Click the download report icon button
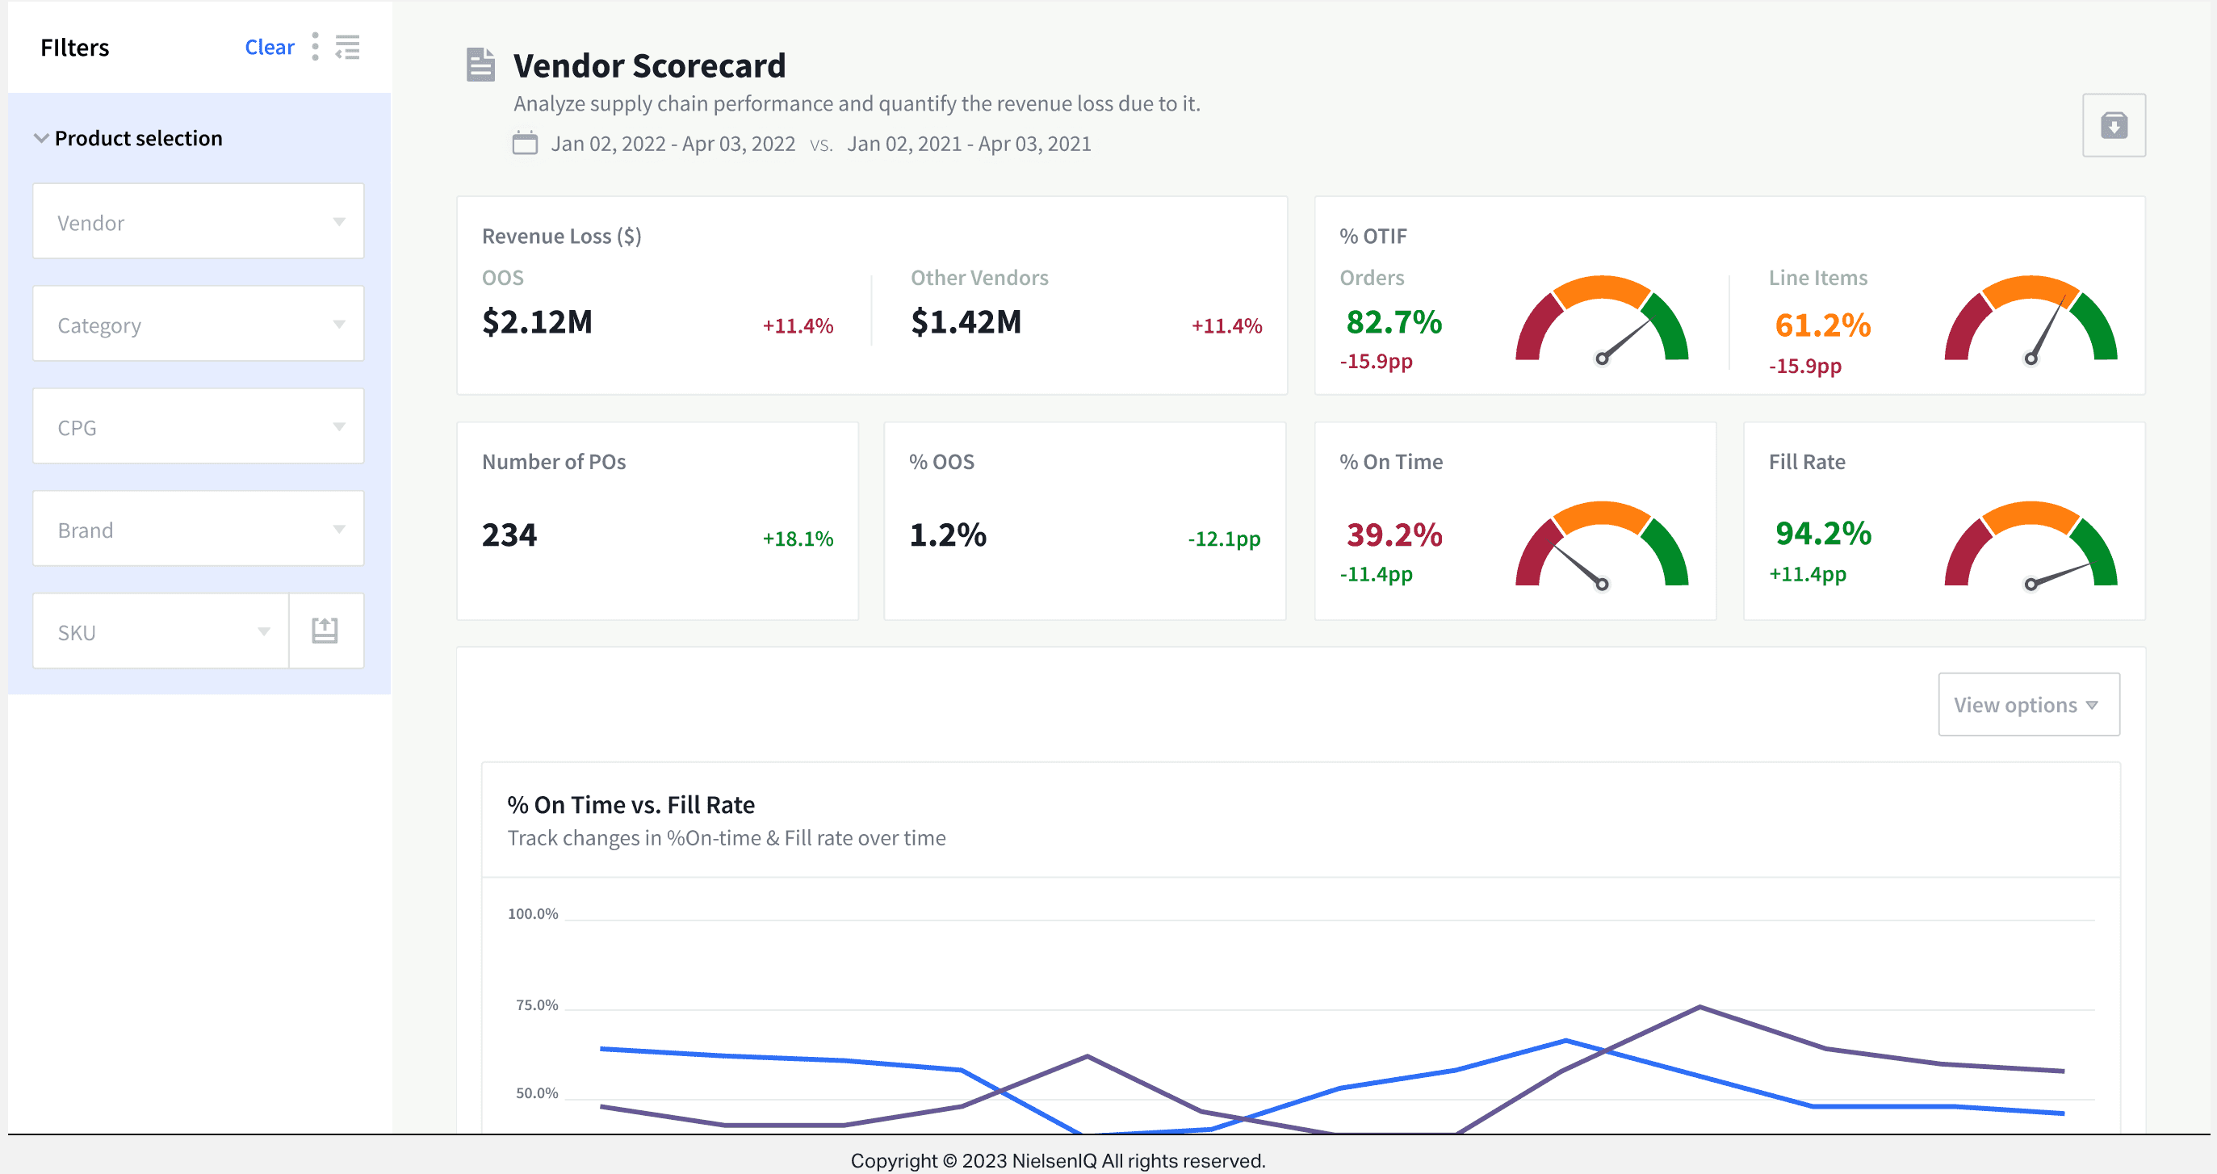This screenshot has width=2217, height=1174. pos(2113,126)
